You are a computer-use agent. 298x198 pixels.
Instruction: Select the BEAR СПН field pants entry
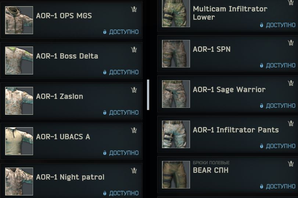228,175
